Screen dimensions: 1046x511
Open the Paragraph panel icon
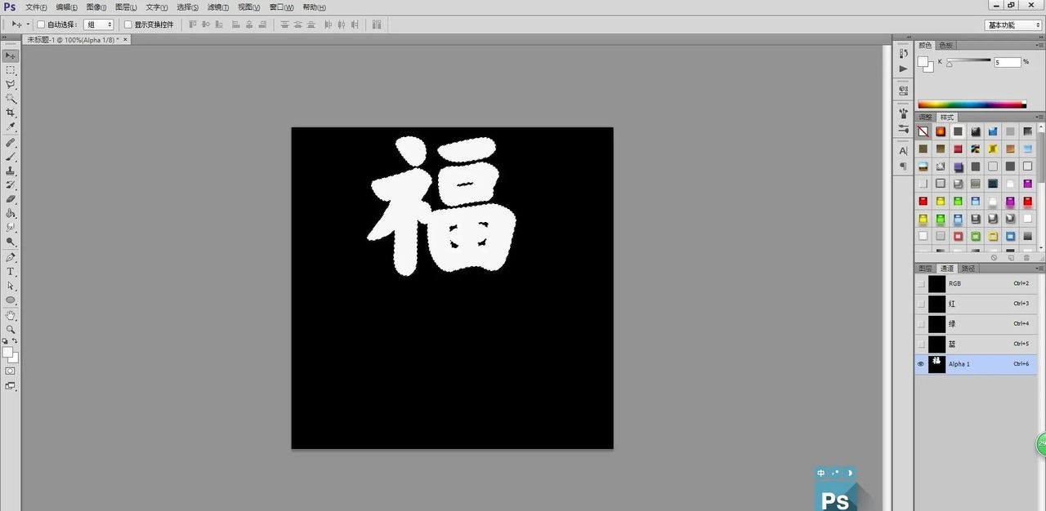pos(903,167)
